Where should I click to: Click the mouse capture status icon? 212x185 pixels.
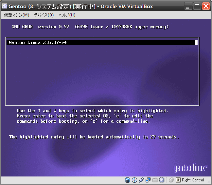click(171, 180)
